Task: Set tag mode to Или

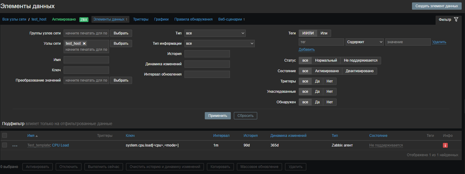Action: coord(324,33)
